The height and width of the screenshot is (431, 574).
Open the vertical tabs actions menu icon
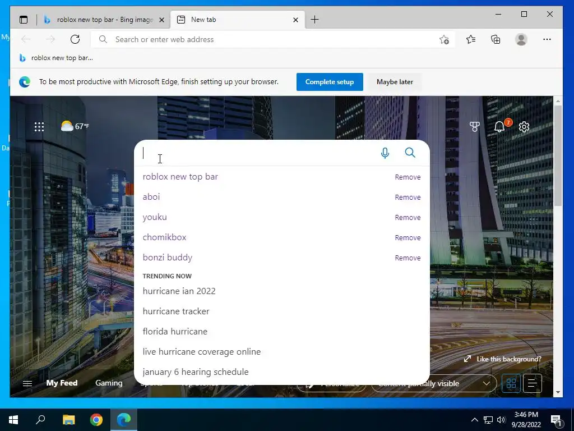tap(24, 20)
